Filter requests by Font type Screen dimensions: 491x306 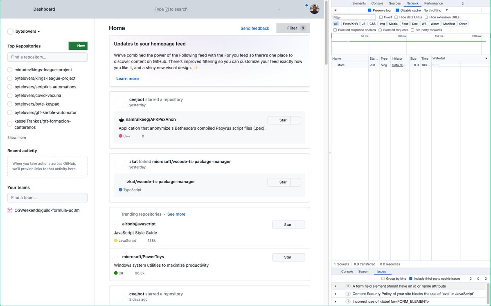[x=405, y=24]
